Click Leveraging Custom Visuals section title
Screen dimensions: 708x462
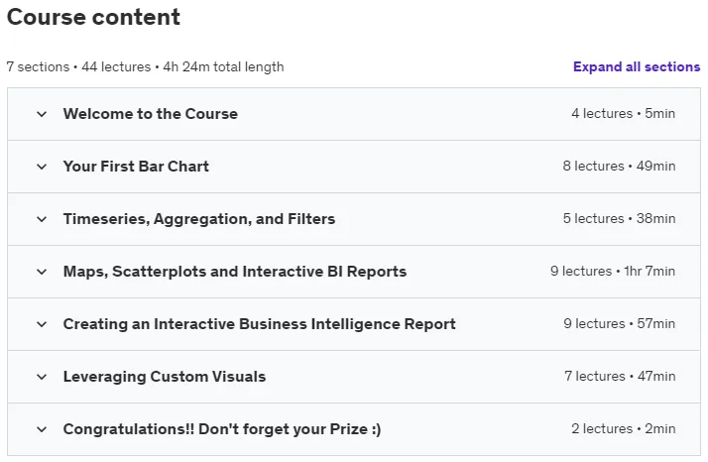(165, 377)
